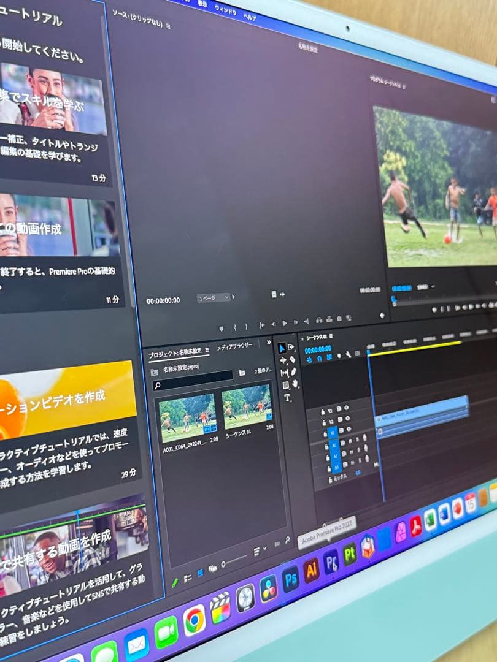Select the Rectangle tool
This screenshot has width=497, height=662.
(285, 386)
